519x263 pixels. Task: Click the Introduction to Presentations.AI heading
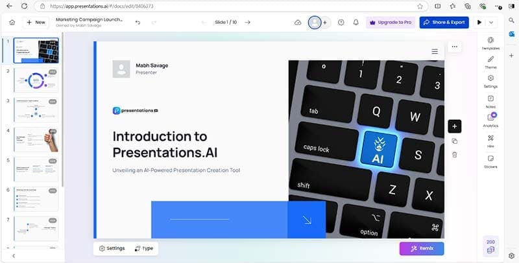pos(165,144)
